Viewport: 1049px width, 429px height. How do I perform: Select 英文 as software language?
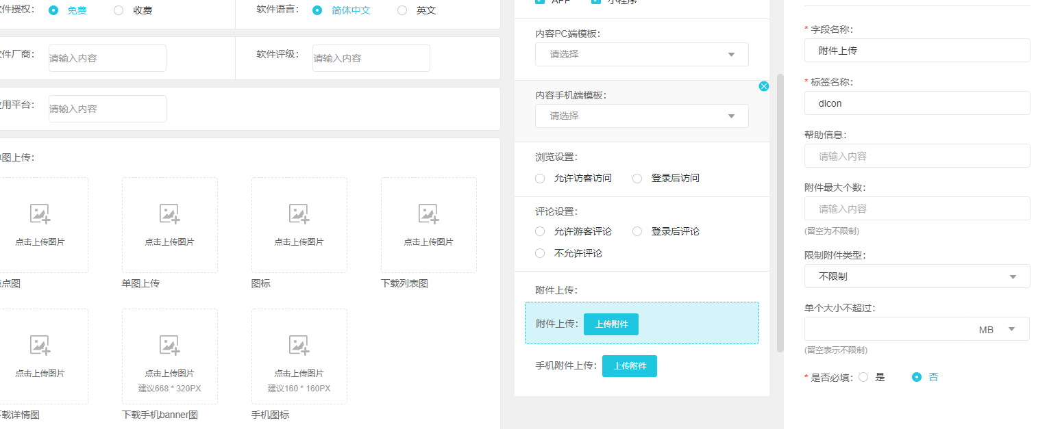[x=402, y=10]
